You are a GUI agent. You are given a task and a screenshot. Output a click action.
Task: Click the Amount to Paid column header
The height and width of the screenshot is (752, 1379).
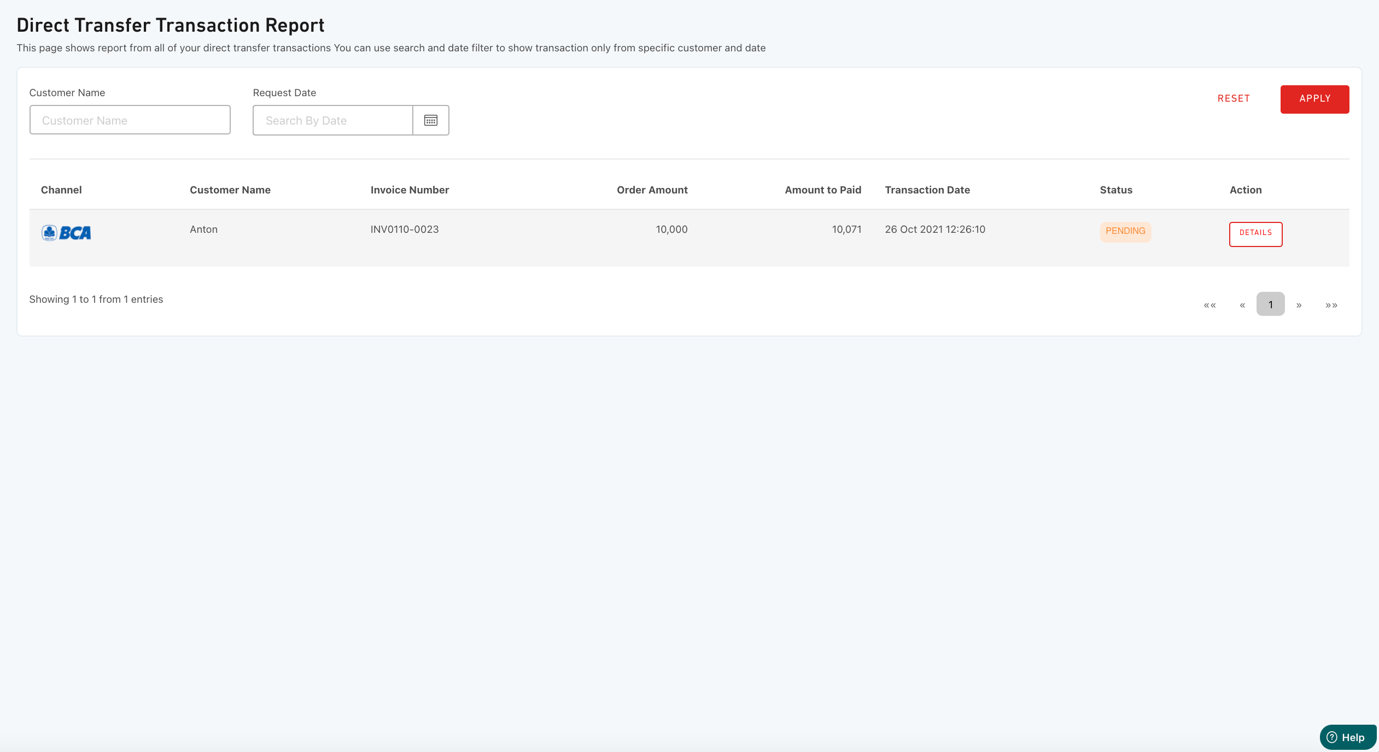(x=822, y=190)
